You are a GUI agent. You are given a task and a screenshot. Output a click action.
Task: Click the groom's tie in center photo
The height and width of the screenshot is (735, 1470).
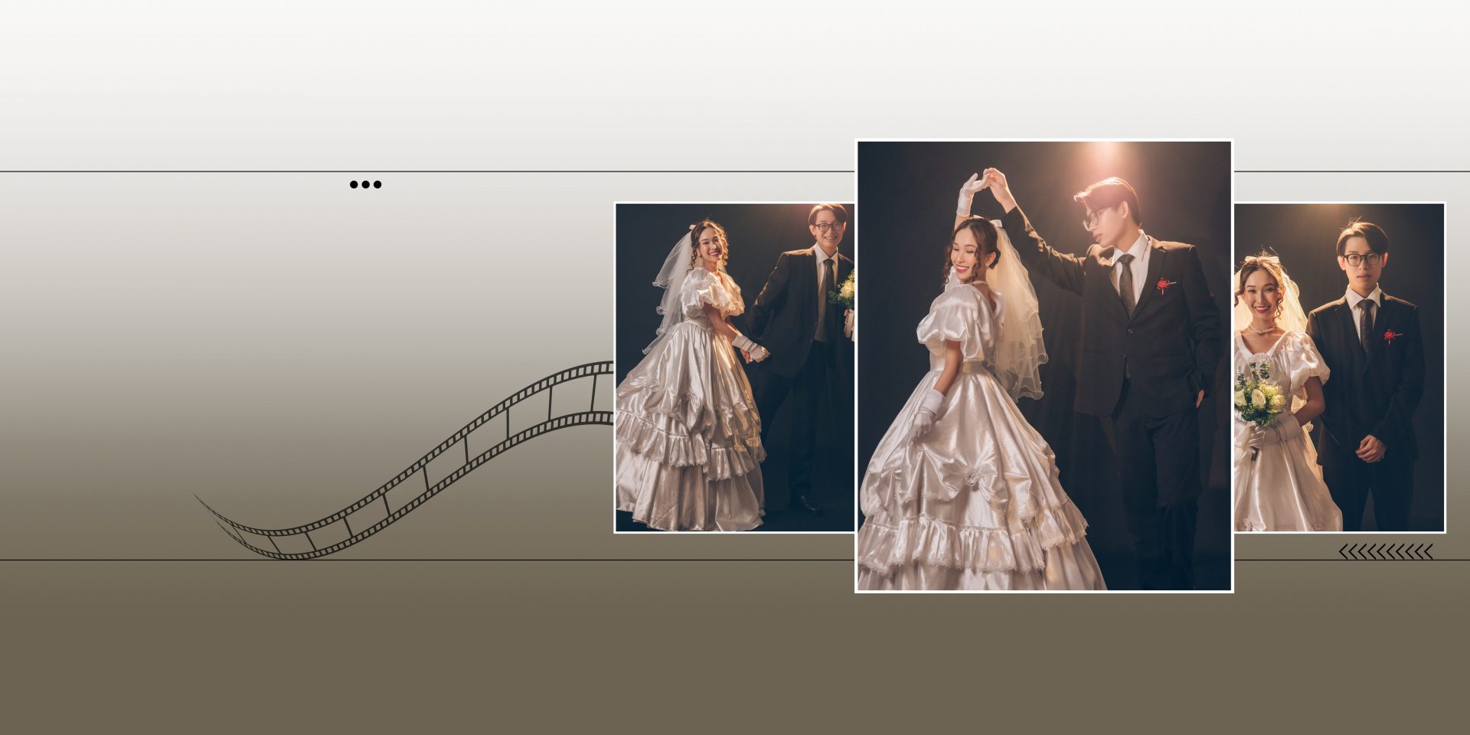1125,283
